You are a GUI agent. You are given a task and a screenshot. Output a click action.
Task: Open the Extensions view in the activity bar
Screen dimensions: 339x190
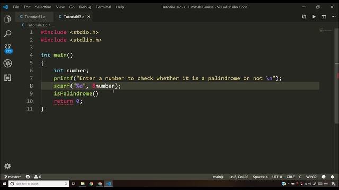tap(7, 78)
